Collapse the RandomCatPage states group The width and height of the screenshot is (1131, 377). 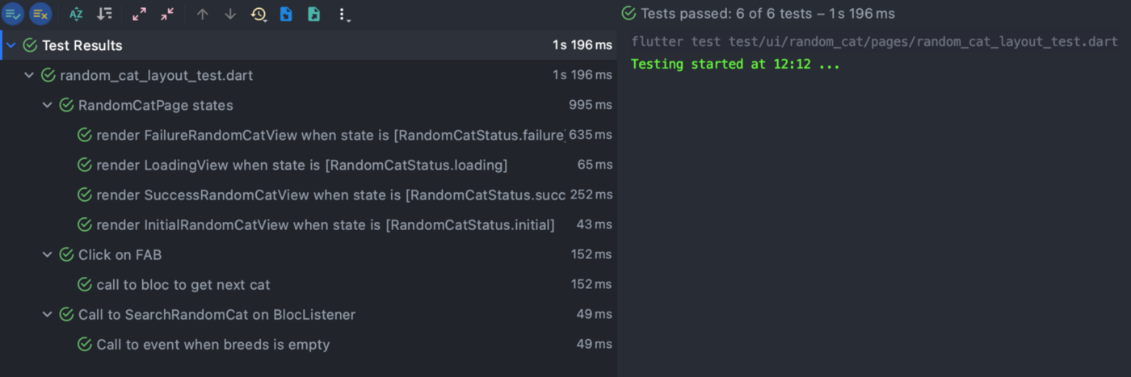point(47,105)
